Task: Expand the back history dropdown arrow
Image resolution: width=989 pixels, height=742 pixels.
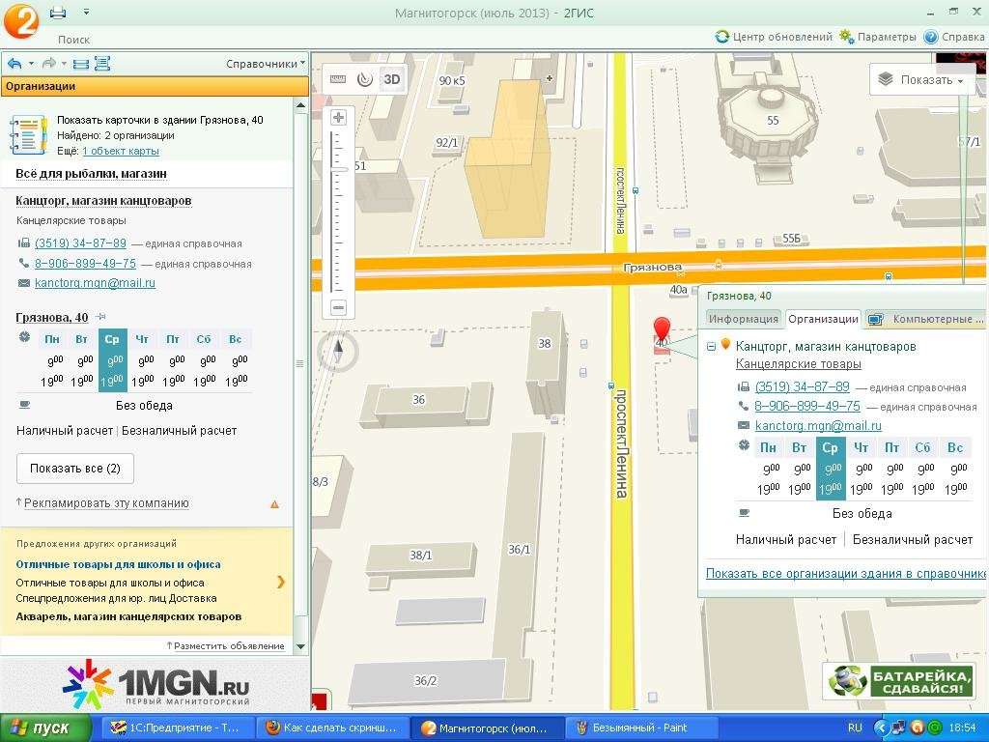Action: point(31,63)
